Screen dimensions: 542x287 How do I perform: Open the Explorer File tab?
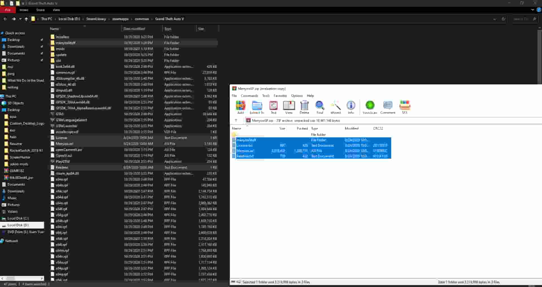coord(8,10)
